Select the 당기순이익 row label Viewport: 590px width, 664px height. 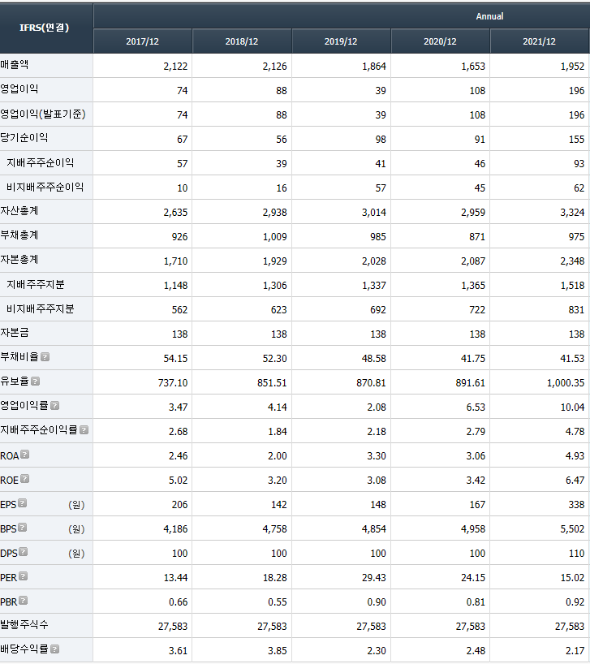click(24, 138)
